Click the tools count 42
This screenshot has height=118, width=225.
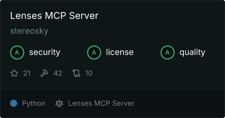point(58,73)
